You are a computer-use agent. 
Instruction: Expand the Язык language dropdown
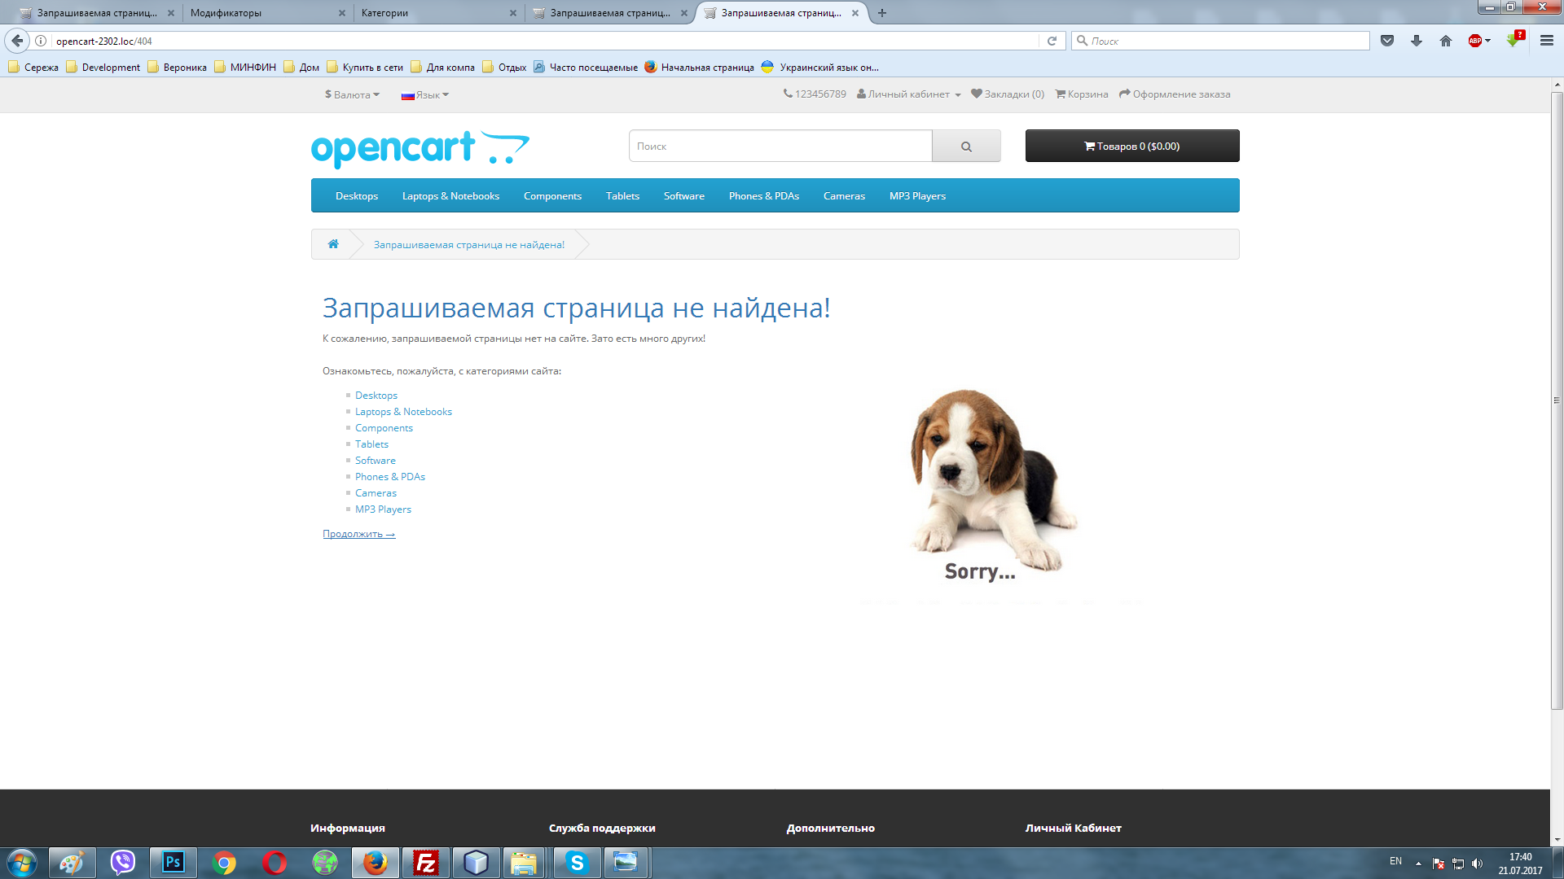(x=425, y=94)
